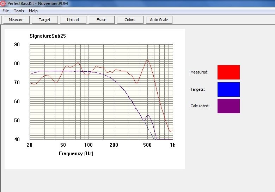Click the 90 value on vertical axis
The height and width of the screenshot is (192, 275).
pyautogui.click(x=17, y=44)
